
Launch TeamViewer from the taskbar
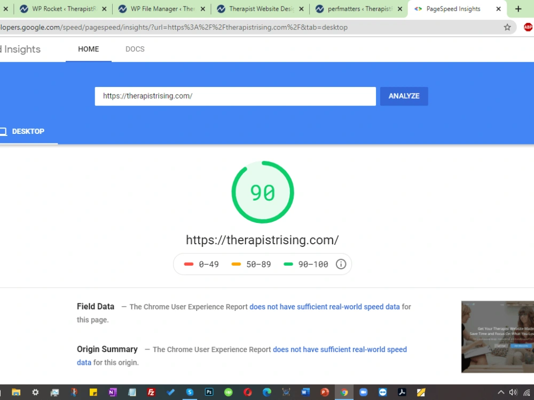point(383,392)
